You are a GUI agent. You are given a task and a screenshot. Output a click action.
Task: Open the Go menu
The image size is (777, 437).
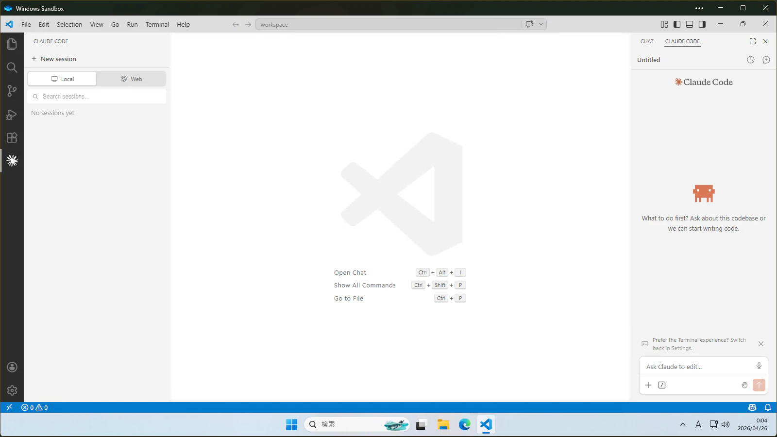click(115, 24)
